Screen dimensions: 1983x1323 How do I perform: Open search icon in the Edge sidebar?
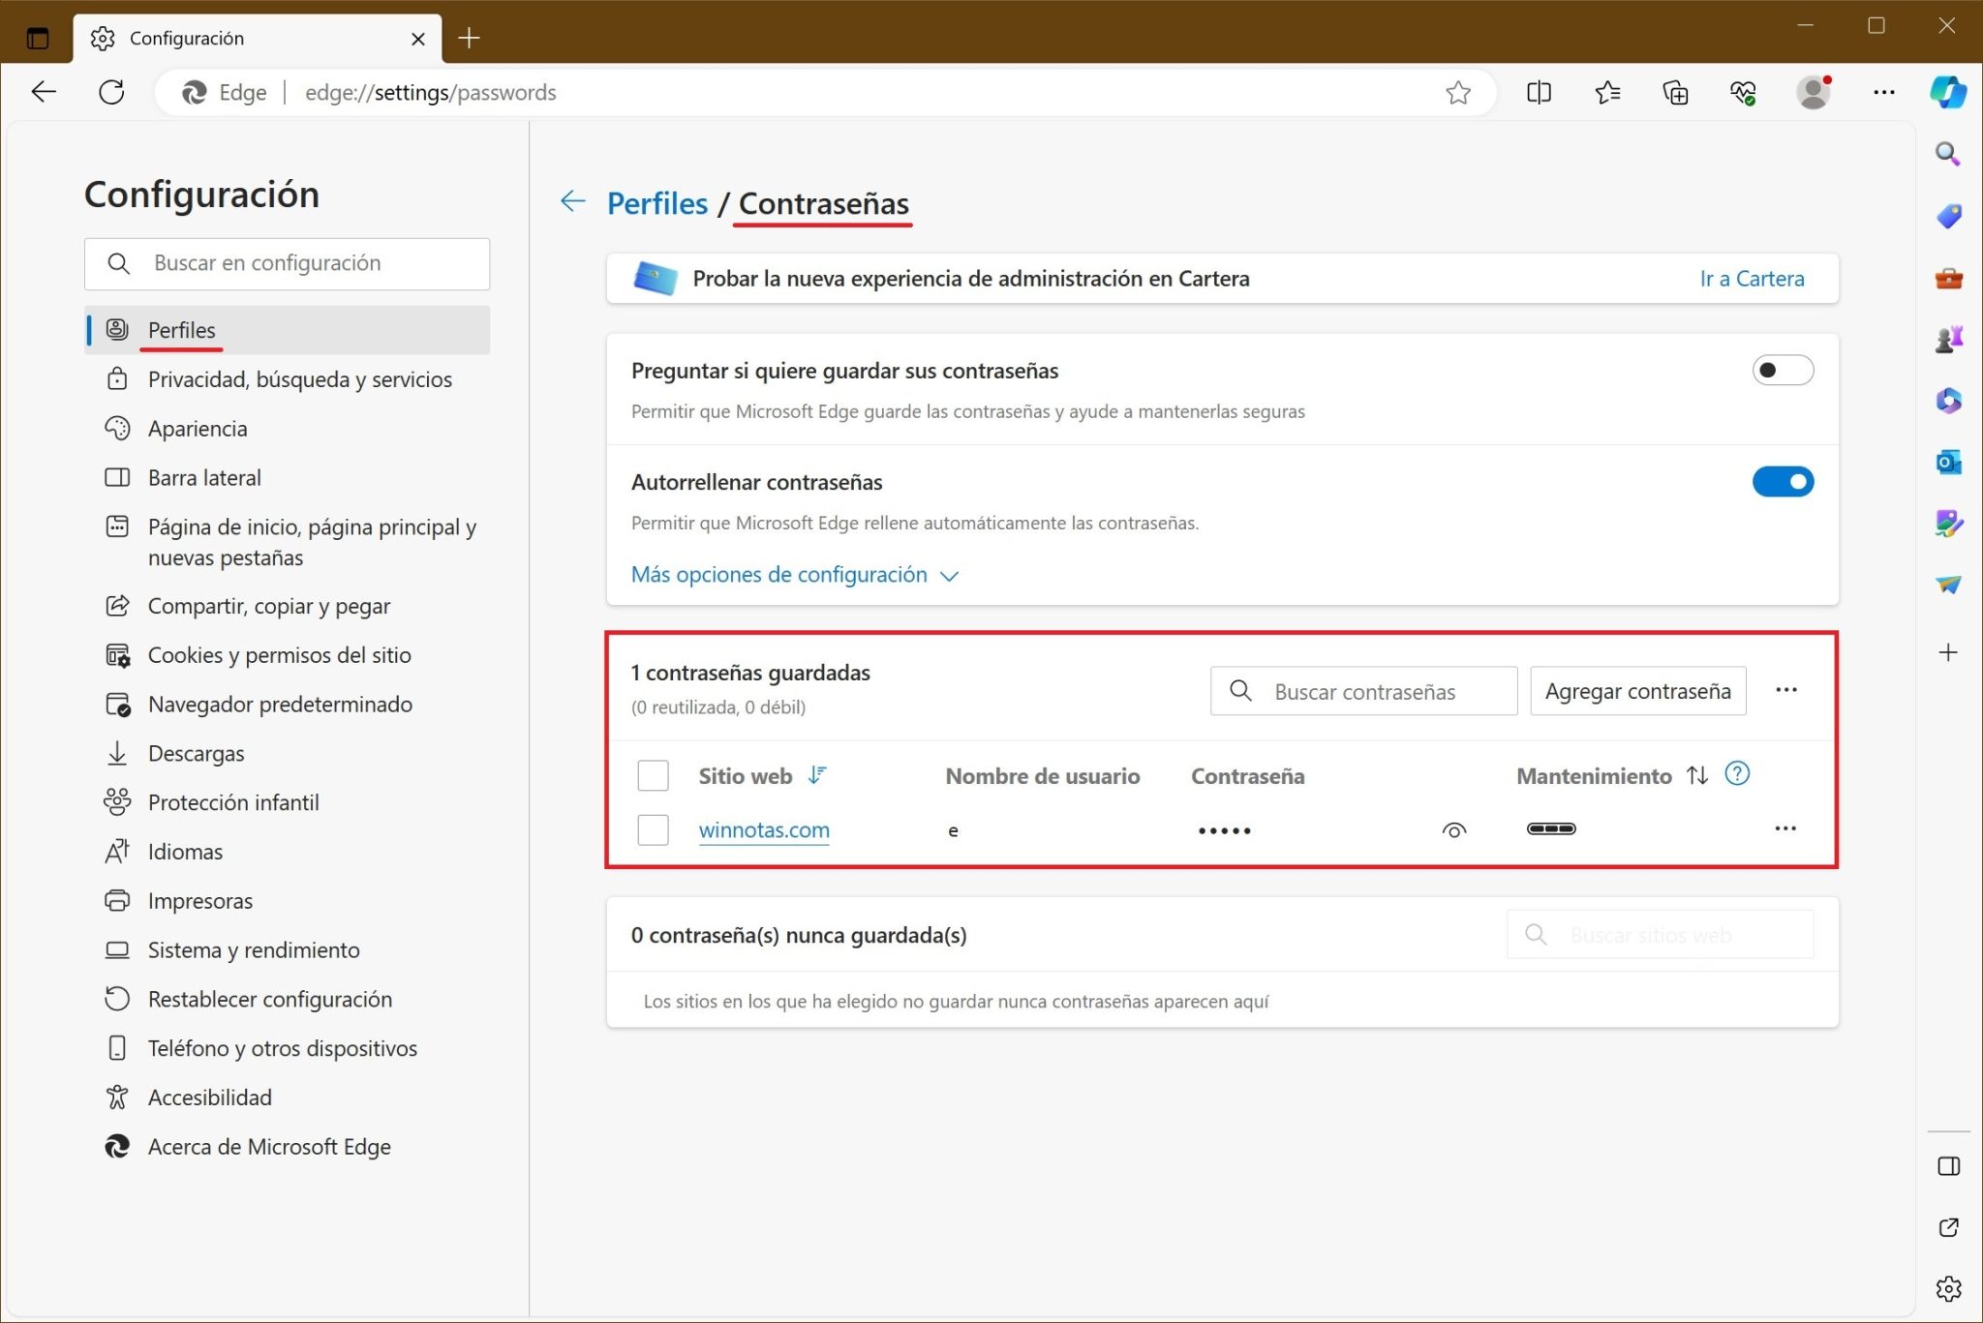pos(1949,154)
